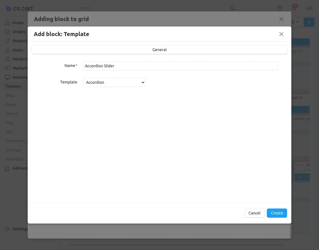Click the Cancel button
This screenshot has width=319, height=250.
(254, 213)
